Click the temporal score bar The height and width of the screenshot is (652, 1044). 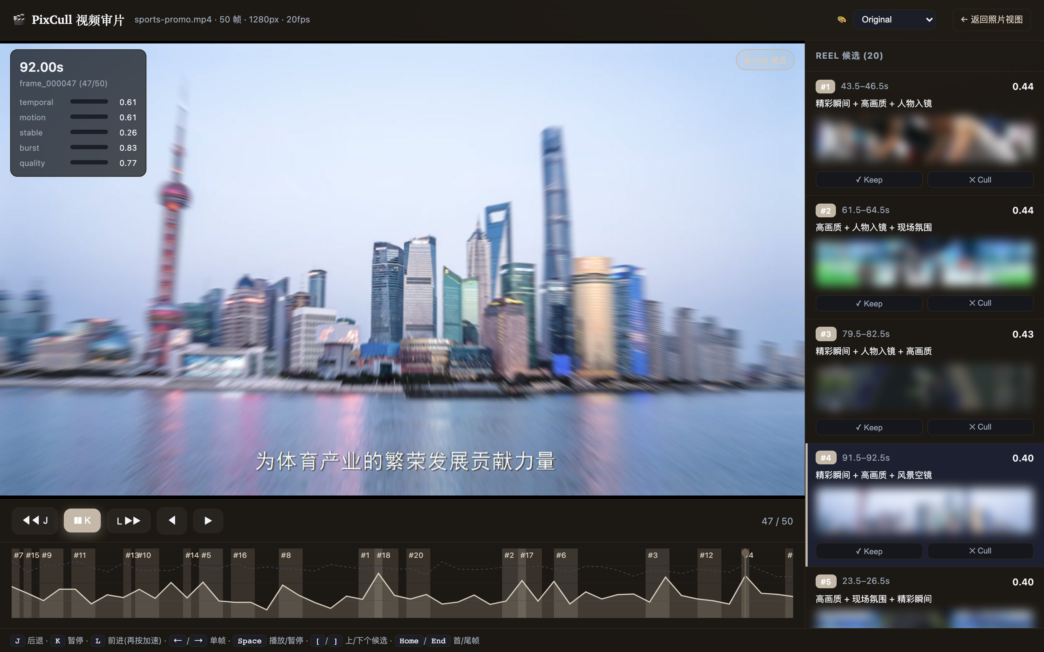point(89,102)
